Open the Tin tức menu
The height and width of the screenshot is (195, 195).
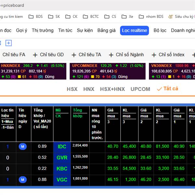(65, 31)
